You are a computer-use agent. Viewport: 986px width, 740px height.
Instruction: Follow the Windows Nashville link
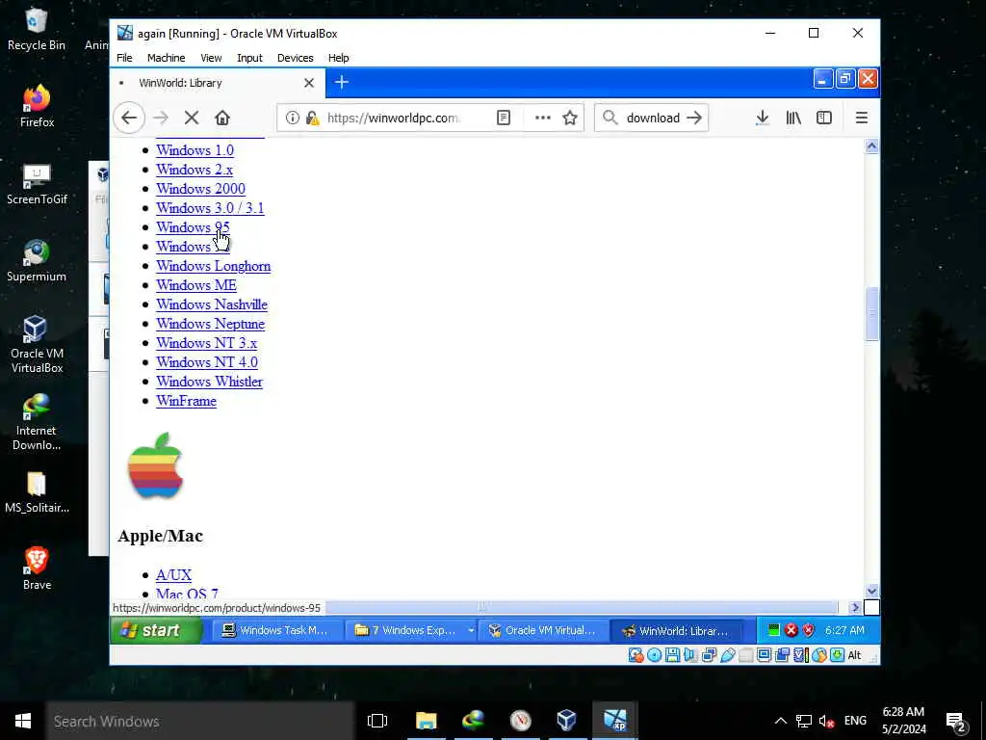pyautogui.click(x=211, y=304)
